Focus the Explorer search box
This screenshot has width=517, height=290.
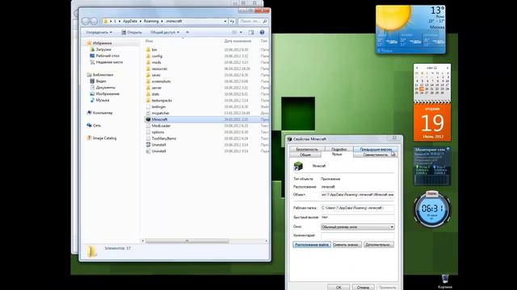tap(253, 21)
